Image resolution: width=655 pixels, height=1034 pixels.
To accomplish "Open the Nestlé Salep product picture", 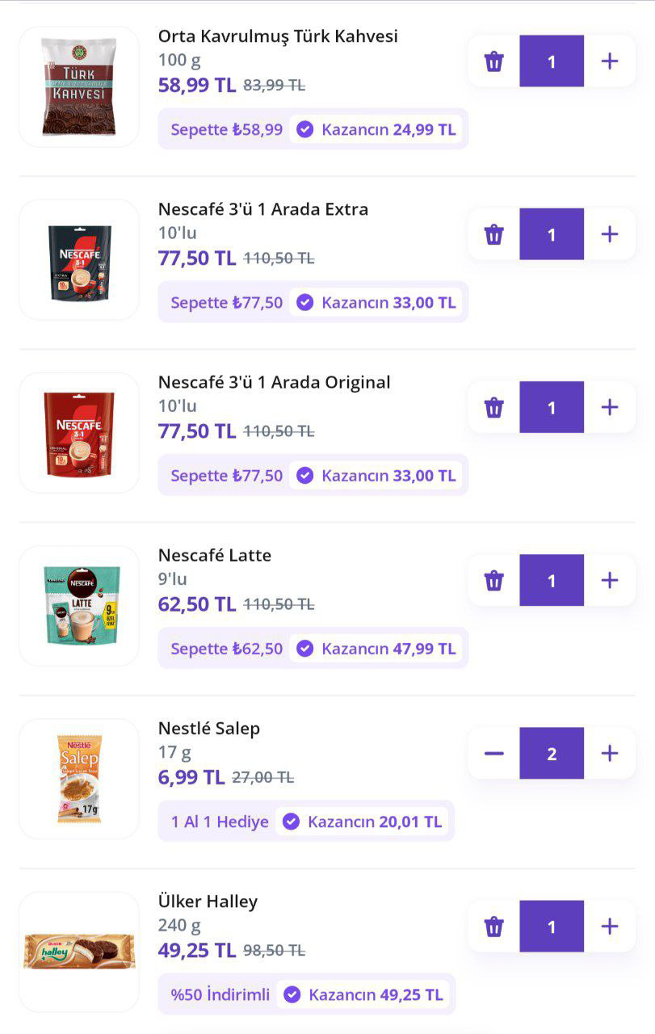I will 79,779.
